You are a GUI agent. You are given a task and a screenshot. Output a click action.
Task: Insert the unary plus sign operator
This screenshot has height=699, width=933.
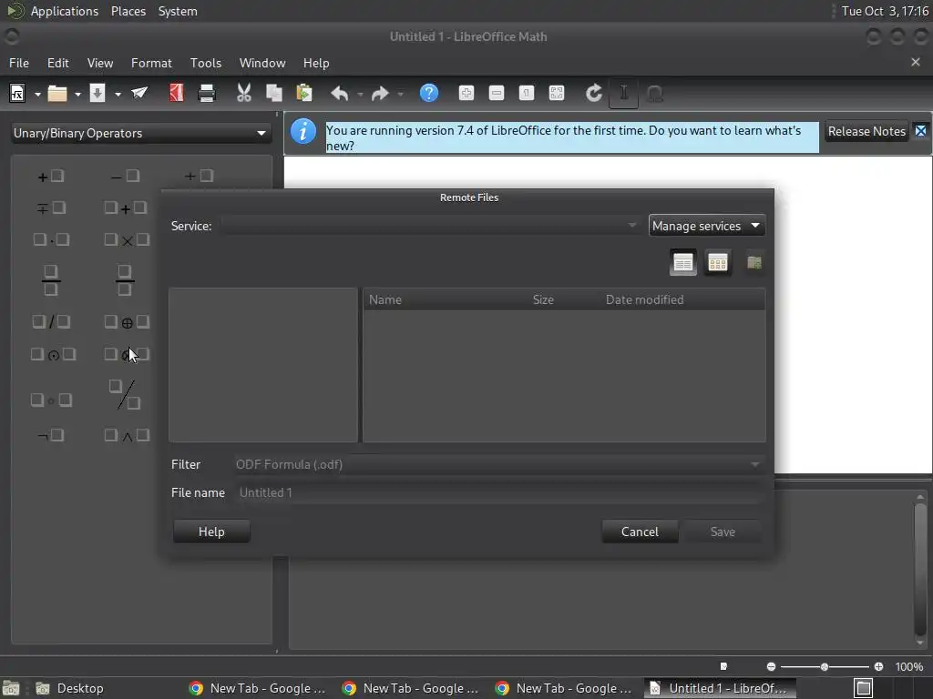click(51, 176)
